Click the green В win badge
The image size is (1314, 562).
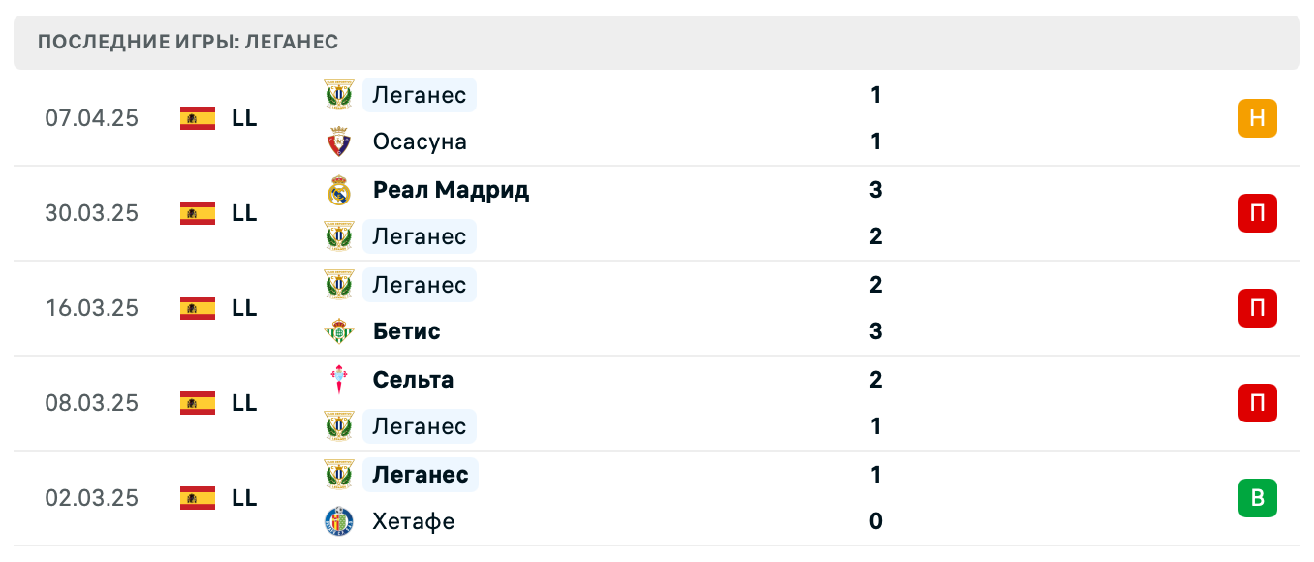tap(1257, 498)
